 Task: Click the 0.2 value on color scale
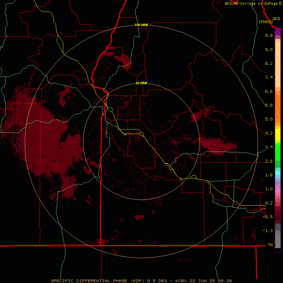(x=269, y=203)
